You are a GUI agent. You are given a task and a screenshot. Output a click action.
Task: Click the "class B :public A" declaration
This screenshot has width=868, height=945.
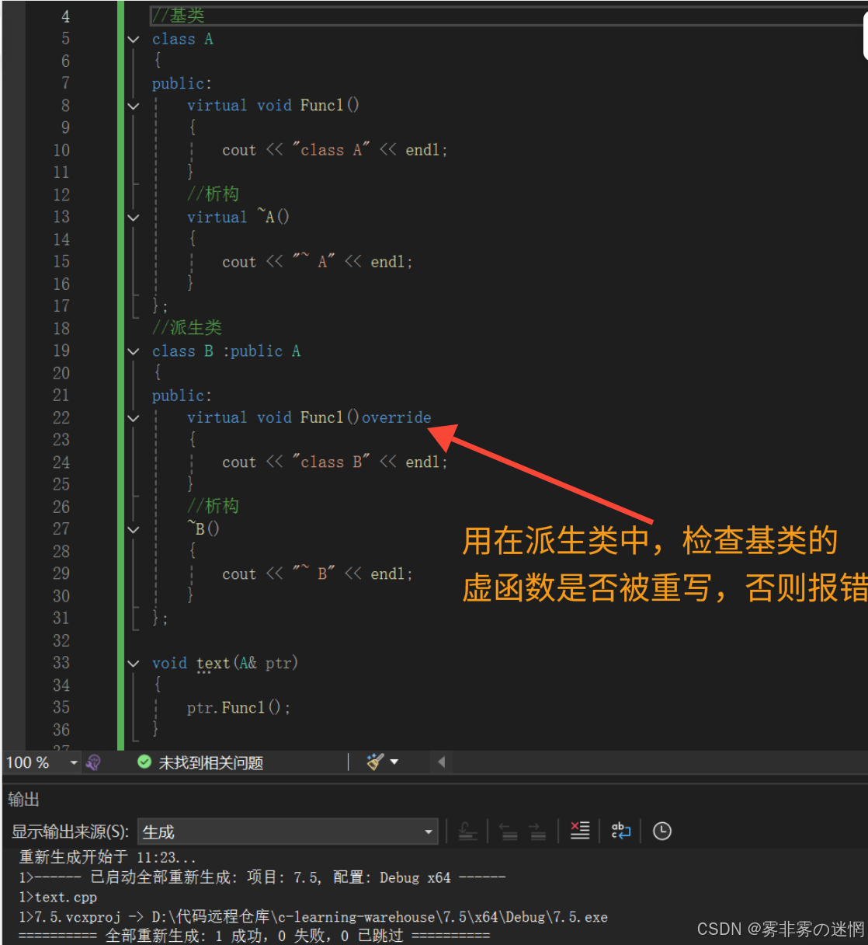coord(226,351)
